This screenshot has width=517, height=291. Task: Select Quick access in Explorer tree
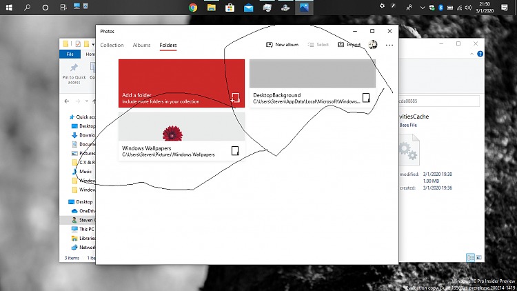coord(83,117)
